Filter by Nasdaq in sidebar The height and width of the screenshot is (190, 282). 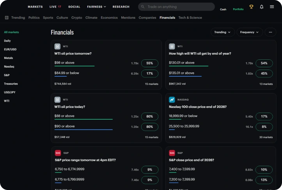point(9,66)
